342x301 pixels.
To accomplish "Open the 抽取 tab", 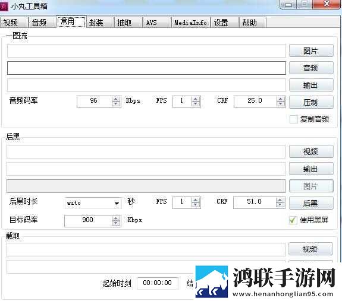I will 128,22.
